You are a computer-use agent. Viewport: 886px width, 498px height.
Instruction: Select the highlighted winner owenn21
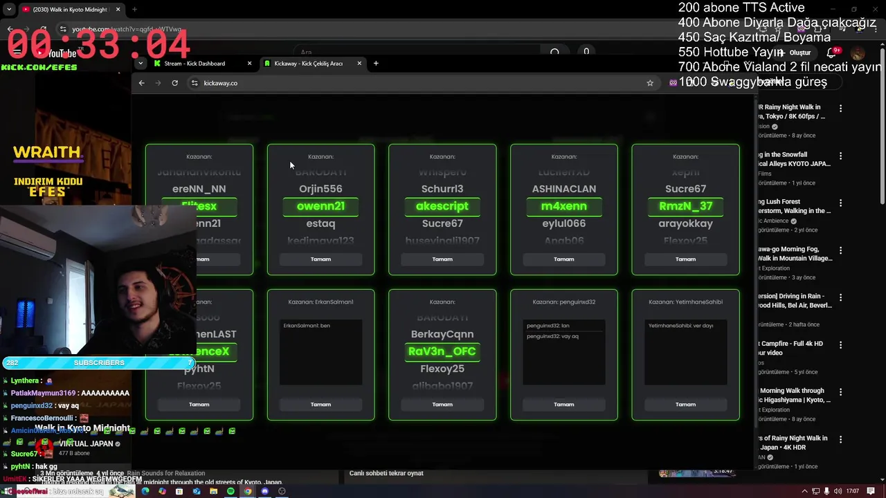(x=320, y=206)
